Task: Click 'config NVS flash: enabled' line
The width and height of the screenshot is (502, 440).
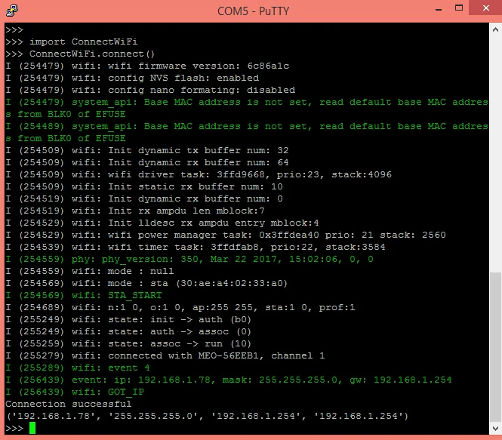Action: [132, 78]
